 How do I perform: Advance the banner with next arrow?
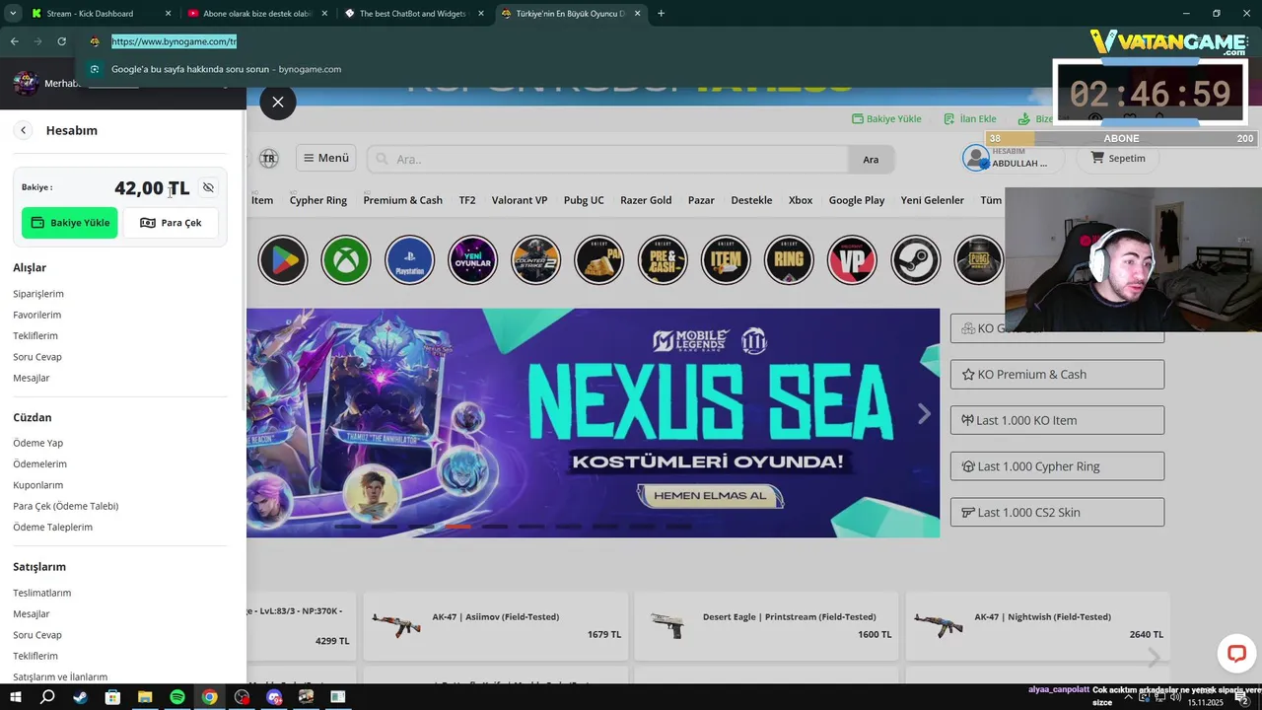(x=924, y=414)
